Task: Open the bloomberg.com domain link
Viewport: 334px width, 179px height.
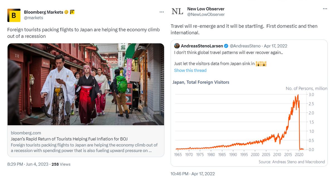Action: point(26,133)
